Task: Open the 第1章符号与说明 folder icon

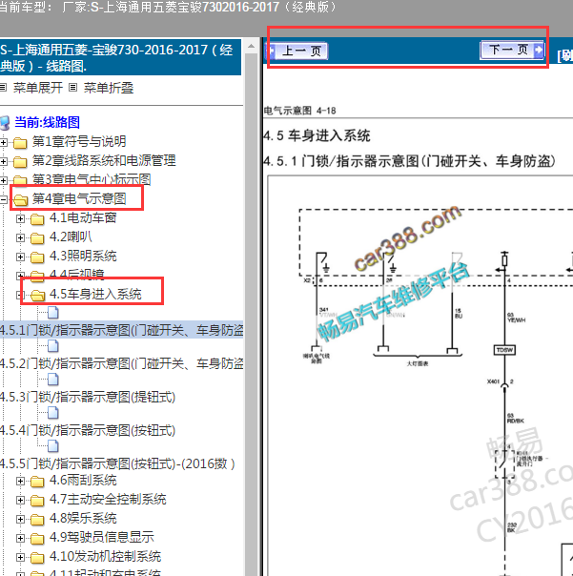Action: (x=20, y=142)
